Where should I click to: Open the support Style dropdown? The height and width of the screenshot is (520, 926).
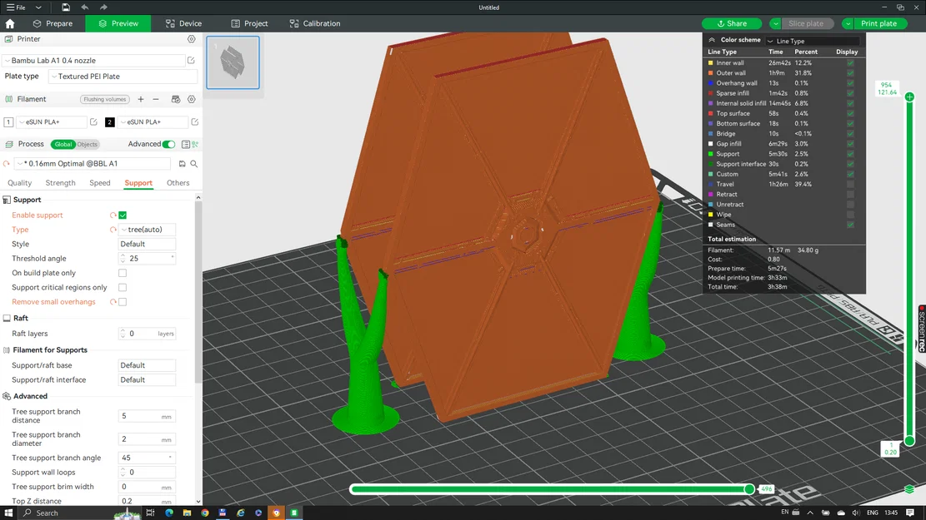[147, 244]
